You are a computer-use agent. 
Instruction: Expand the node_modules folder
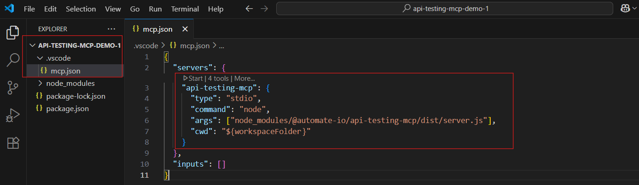76,84
